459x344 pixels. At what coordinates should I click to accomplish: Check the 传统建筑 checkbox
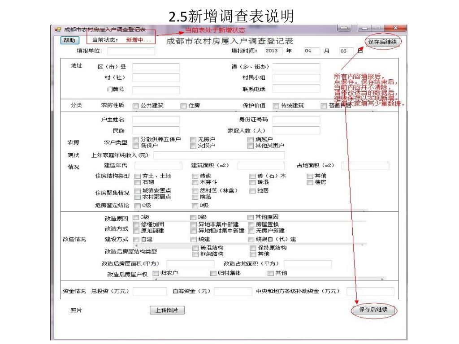pos(276,106)
